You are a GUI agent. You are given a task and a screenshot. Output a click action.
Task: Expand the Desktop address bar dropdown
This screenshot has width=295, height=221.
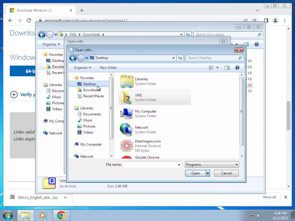point(173,58)
